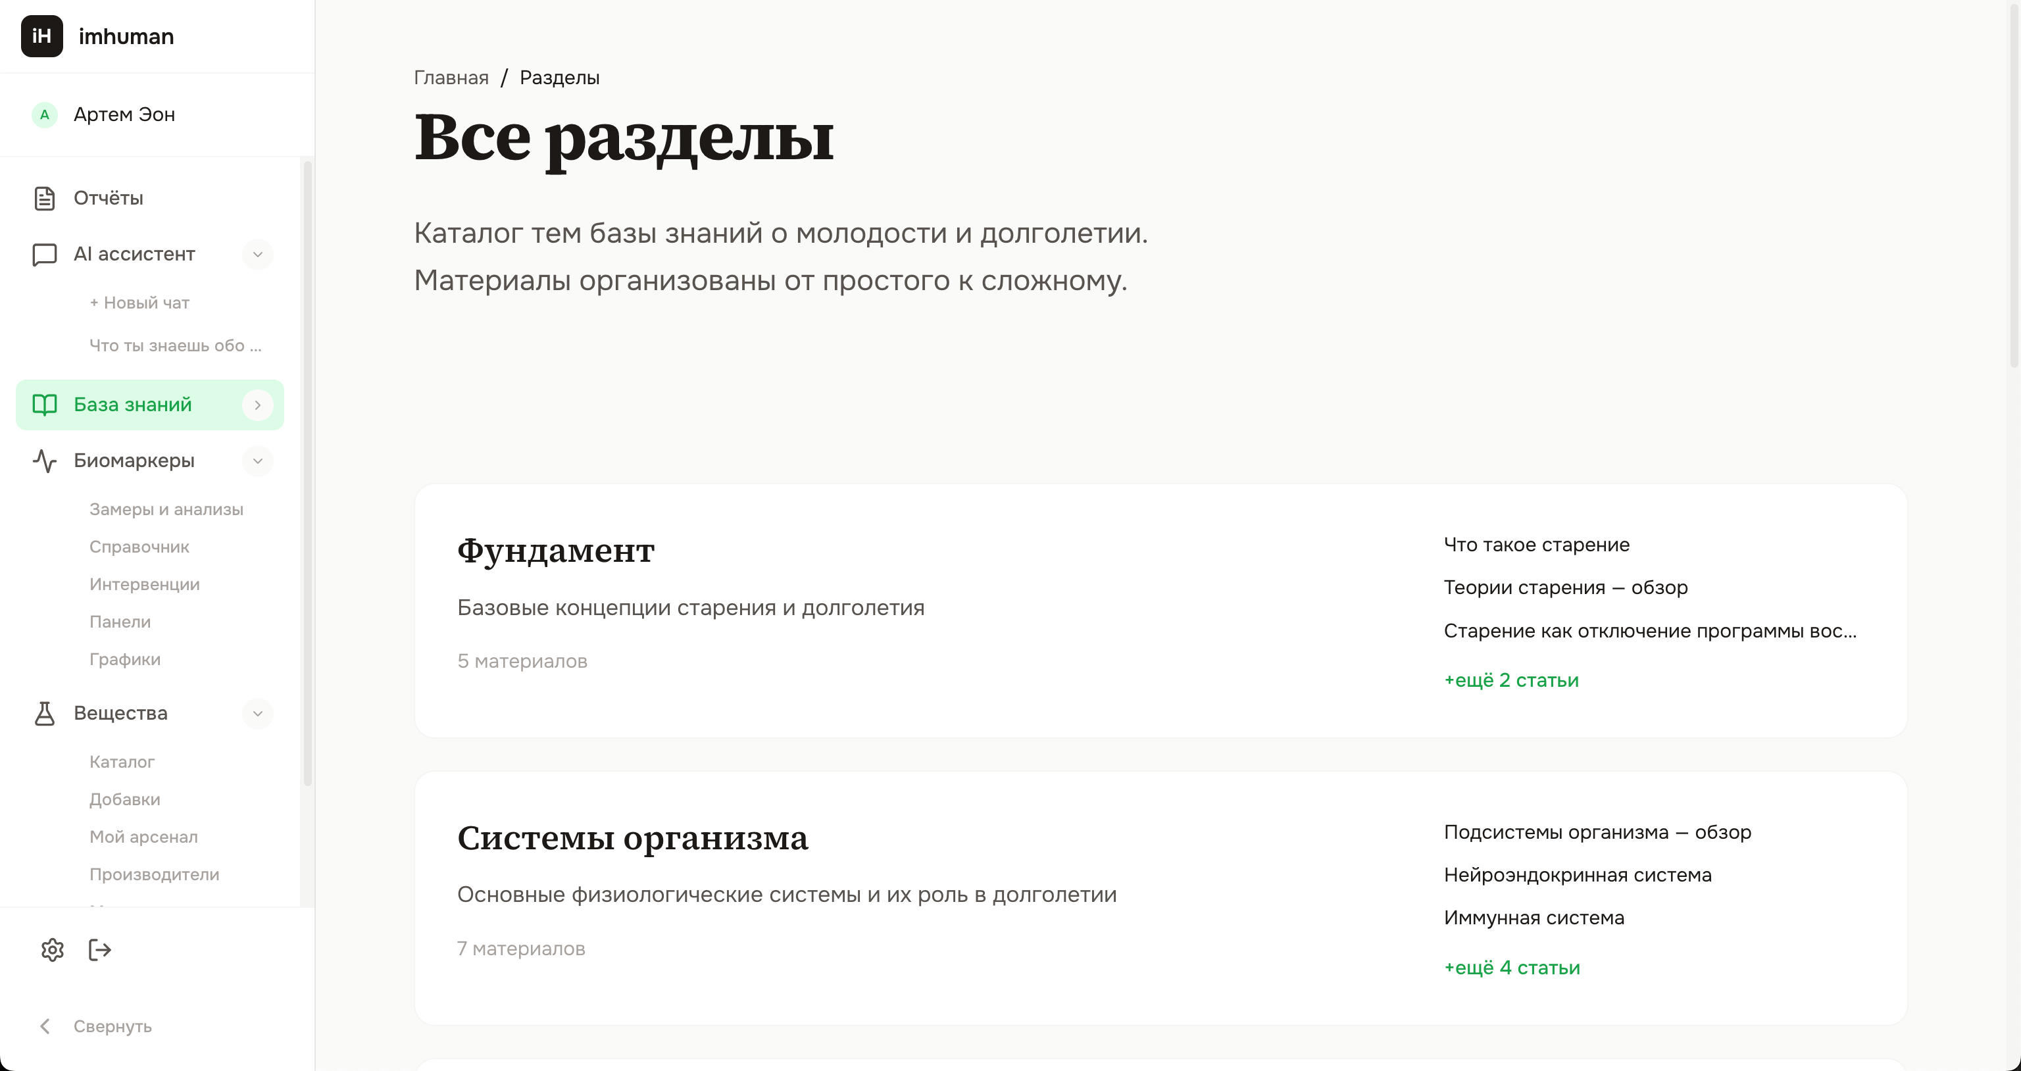Screen dimensions: 2021x1071
Task: Open article 'Что такое старение'
Action: pos(1536,545)
